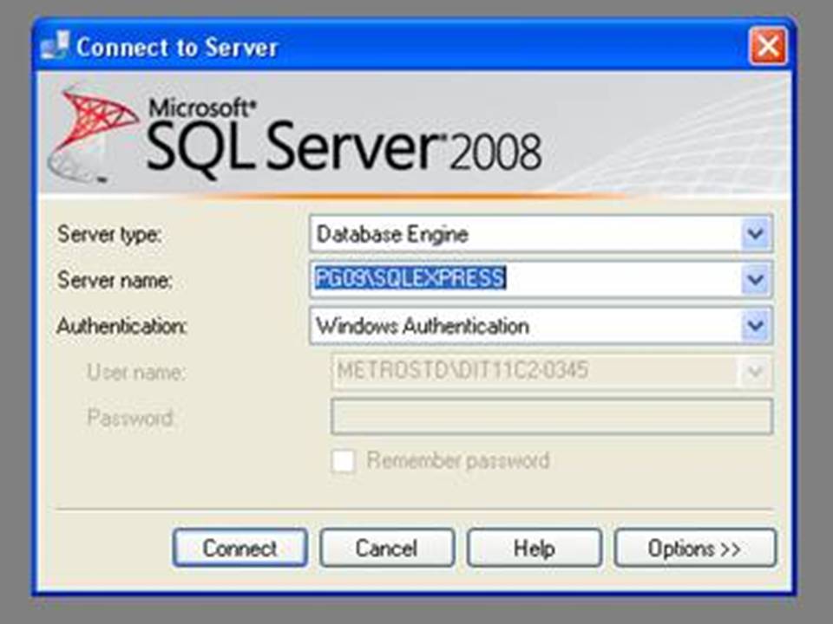Tick the Remember password checkbox
This screenshot has width=833, height=624.
344,460
